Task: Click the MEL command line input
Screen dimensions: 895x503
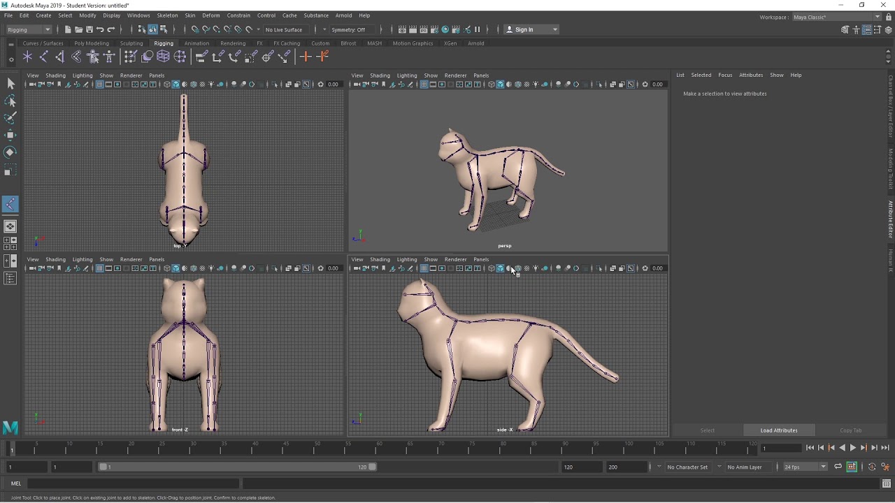Action: pyautogui.click(x=134, y=483)
